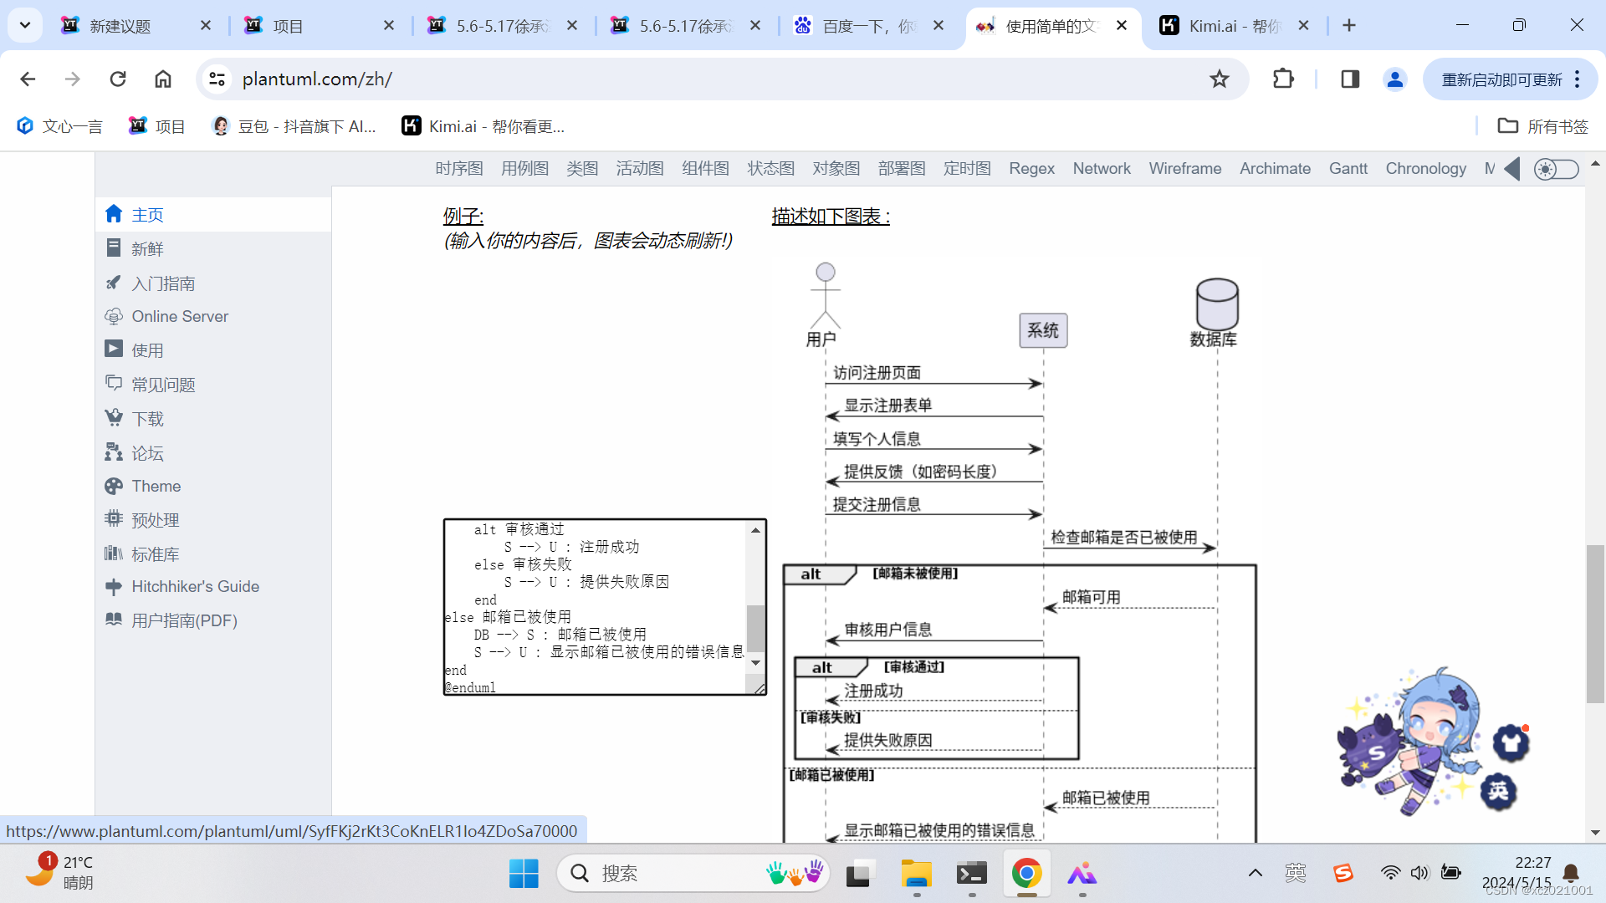Open the 时序图 menu item
The height and width of the screenshot is (903, 1606).
[x=459, y=169]
